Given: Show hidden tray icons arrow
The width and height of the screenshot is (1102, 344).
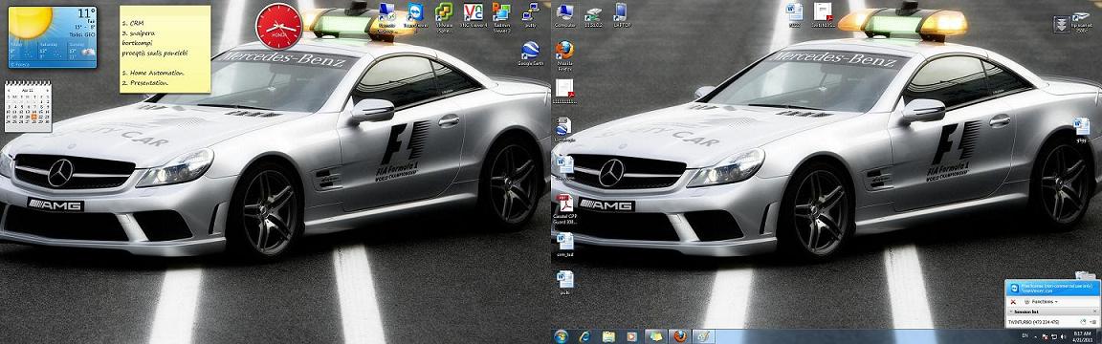Looking at the screenshot, I should pyautogui.click(x=1035, y=336).
